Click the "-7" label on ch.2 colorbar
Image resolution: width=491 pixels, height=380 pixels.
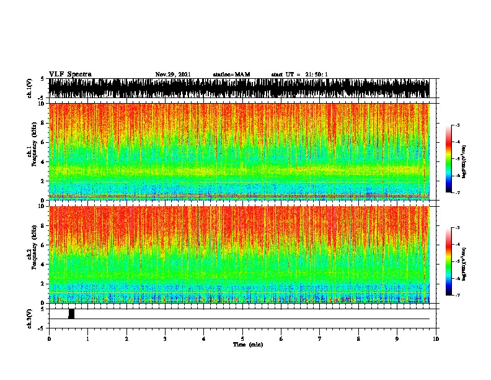(458, 296)
